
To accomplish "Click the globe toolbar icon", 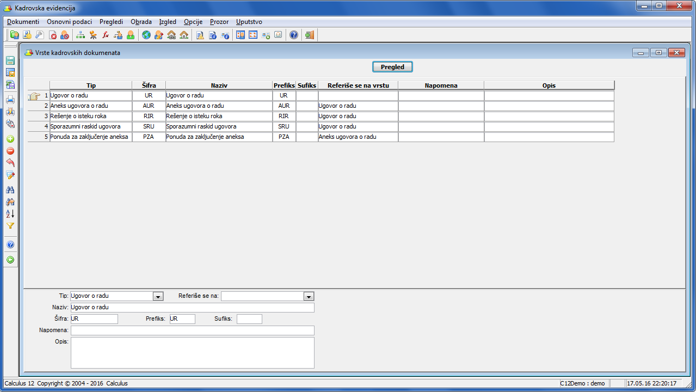I will point(146,35).
